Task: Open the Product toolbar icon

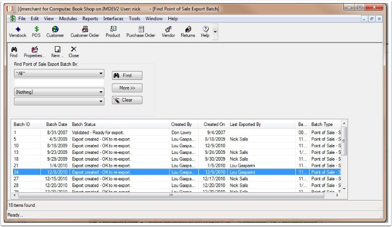Action: point(113,32)
